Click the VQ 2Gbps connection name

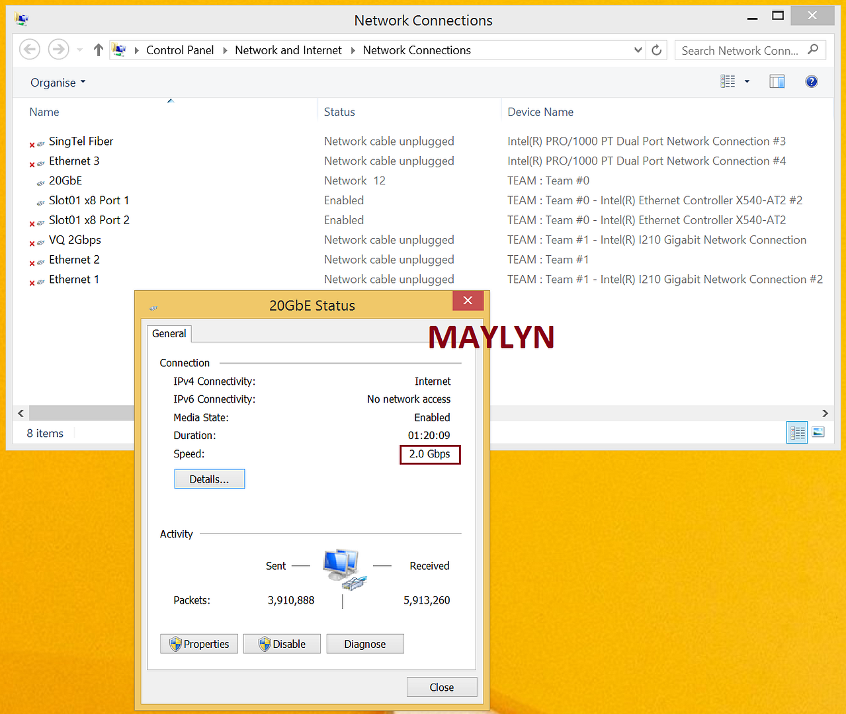click(x=75, y=240)
